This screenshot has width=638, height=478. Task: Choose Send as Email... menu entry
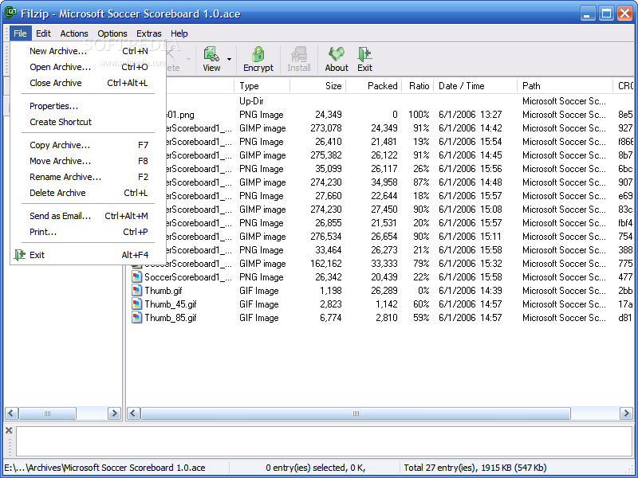[x=88, y=216]
